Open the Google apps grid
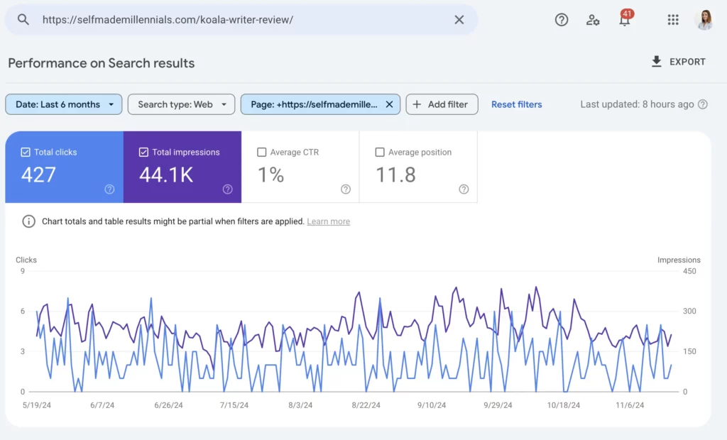The height and width of the screenshot is (440, 727). (x=672, y=20)
